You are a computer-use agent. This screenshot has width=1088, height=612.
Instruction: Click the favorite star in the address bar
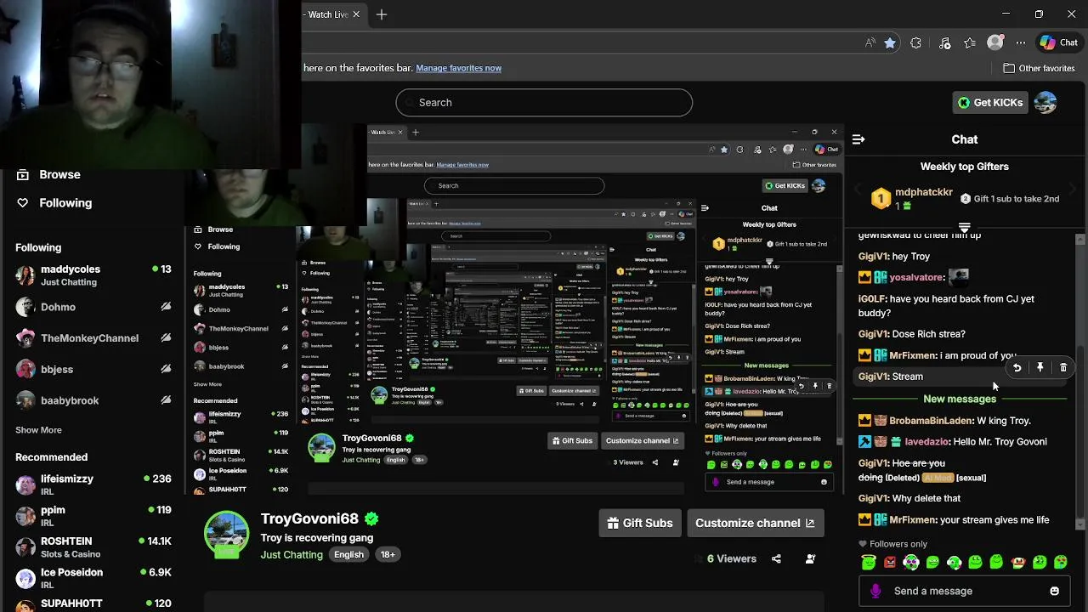point(889,42)
